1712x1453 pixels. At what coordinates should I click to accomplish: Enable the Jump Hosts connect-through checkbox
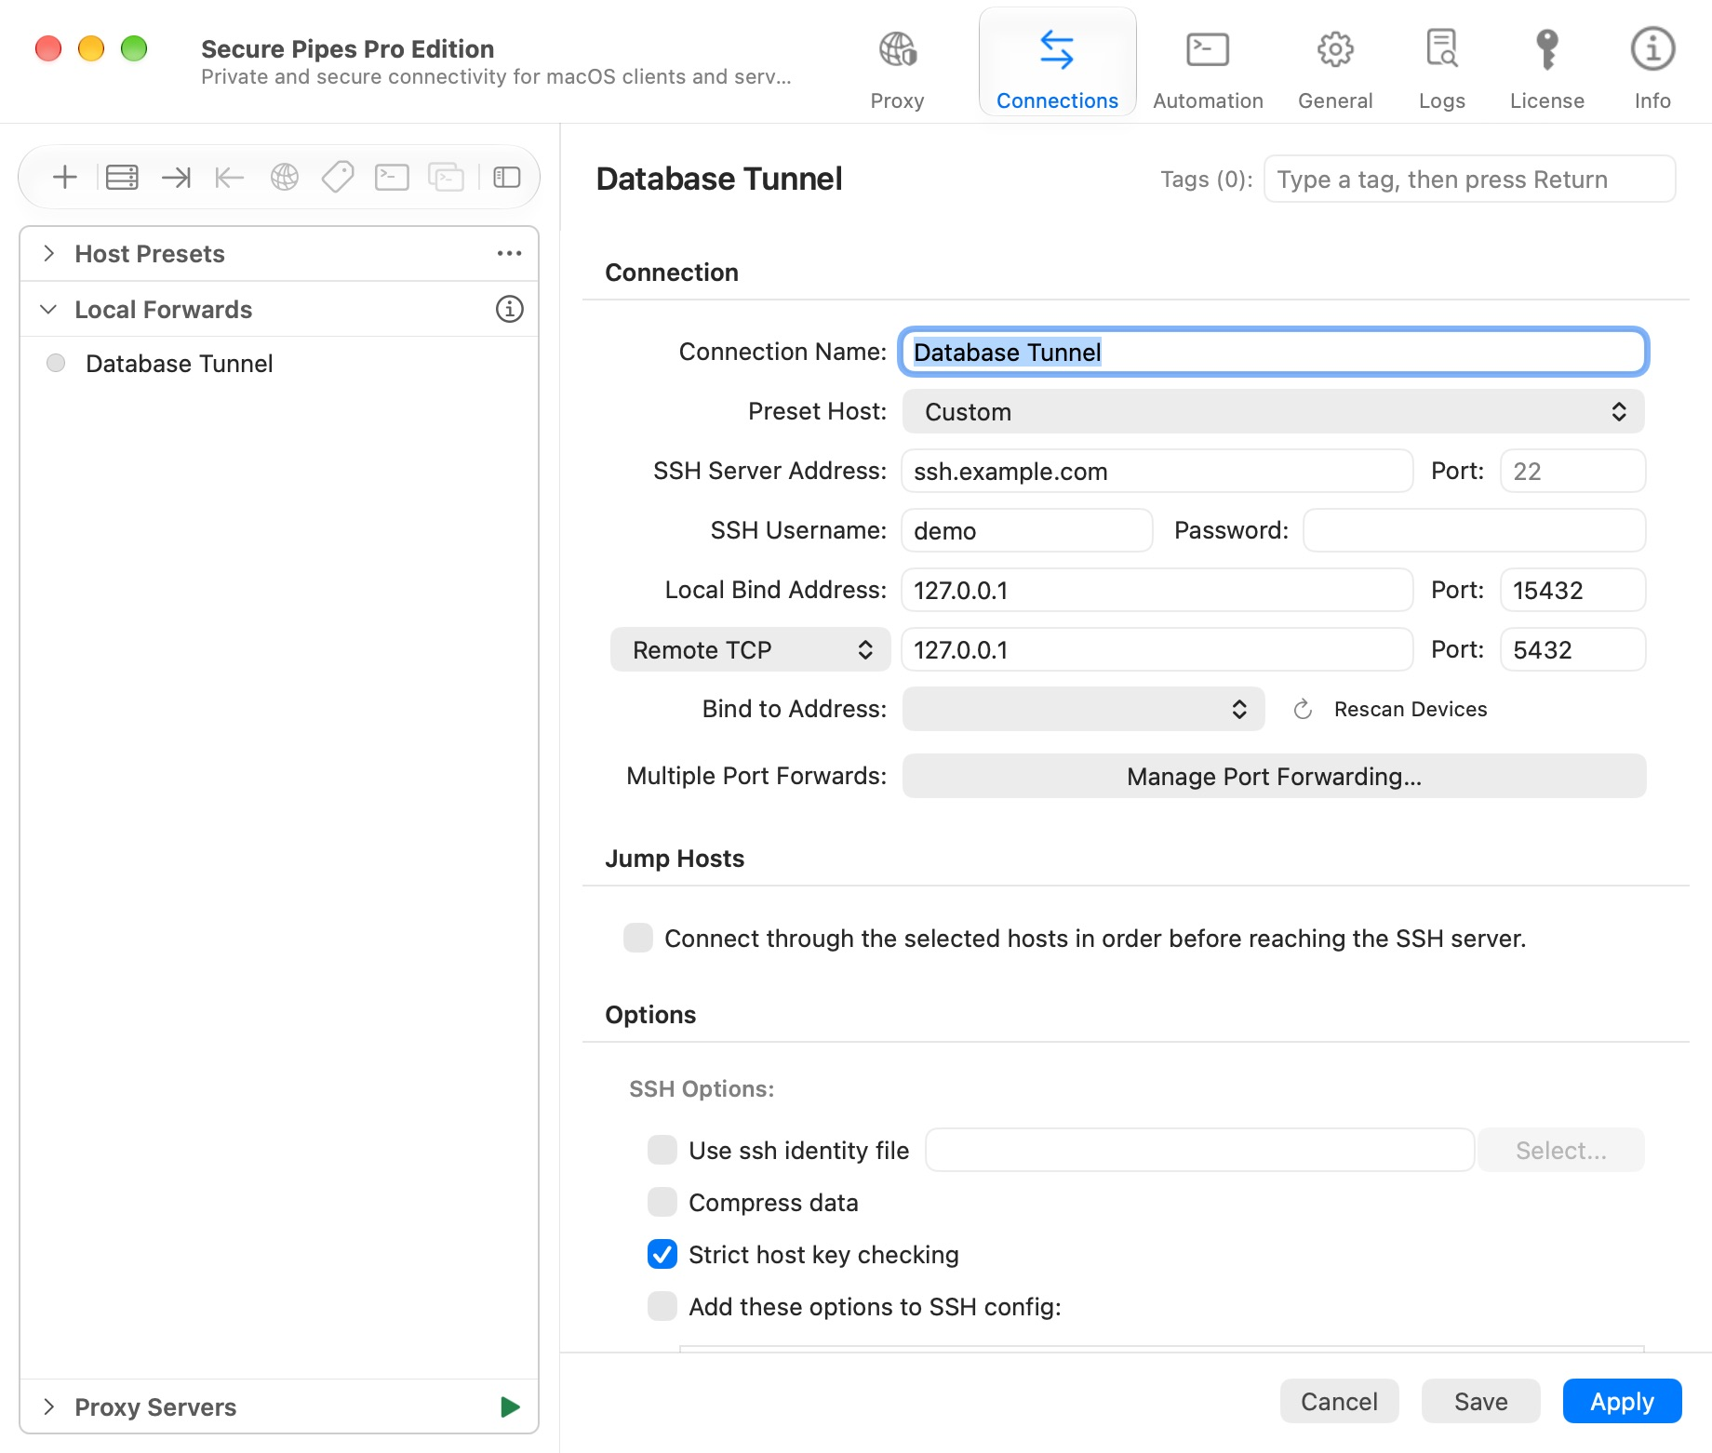638,938
